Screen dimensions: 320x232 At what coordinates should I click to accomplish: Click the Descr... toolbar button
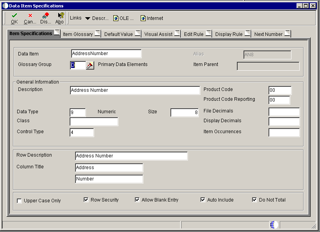pos(100,18)
